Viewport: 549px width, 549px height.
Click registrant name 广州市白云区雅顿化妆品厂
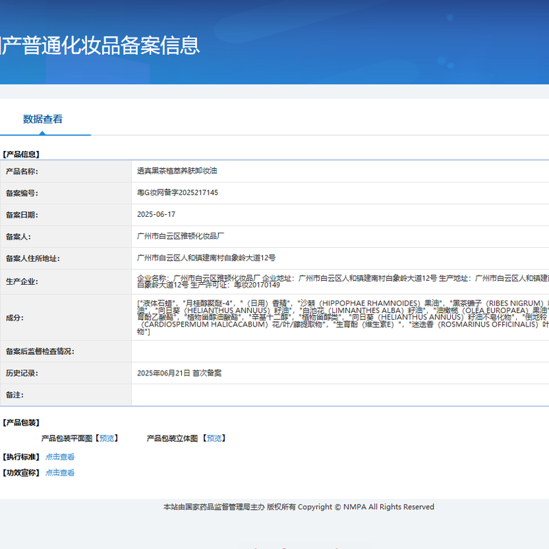(x=181, y=237)
